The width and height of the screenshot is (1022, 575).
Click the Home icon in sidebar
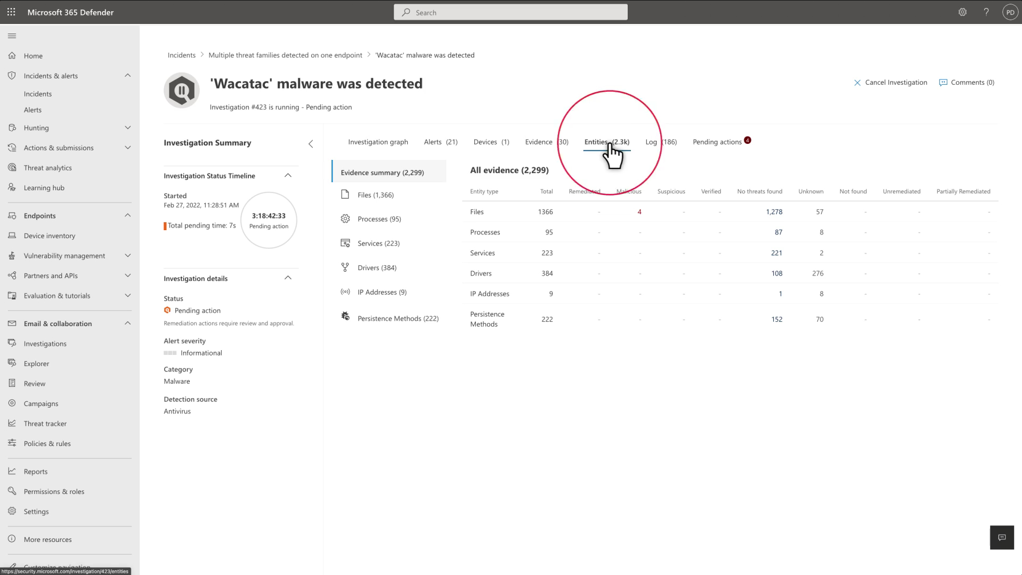12,55
